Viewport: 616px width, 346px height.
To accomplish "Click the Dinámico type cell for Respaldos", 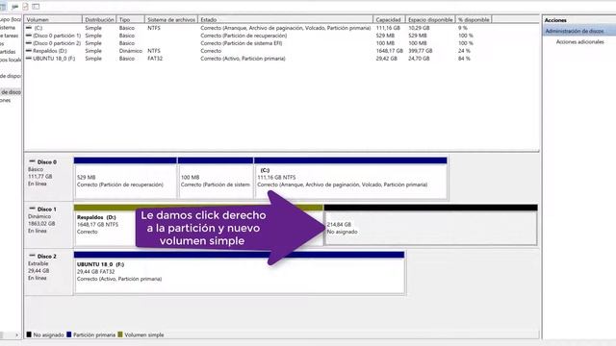I will point(131,51).
